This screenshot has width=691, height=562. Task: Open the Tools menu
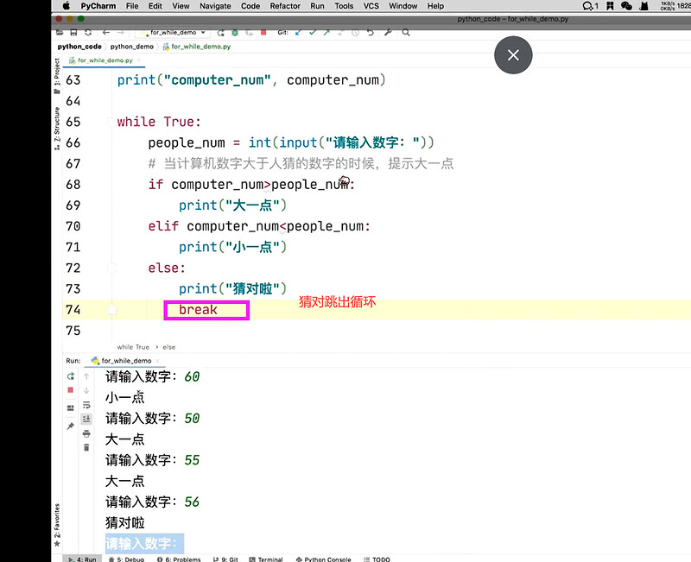[344, 6]
